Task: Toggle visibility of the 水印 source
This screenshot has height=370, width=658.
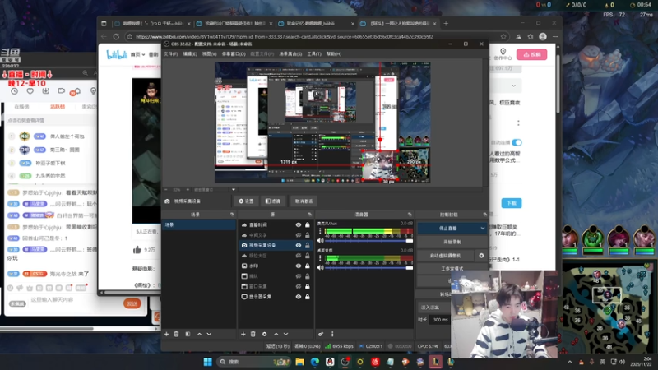Action: click(x=299, y=266)
